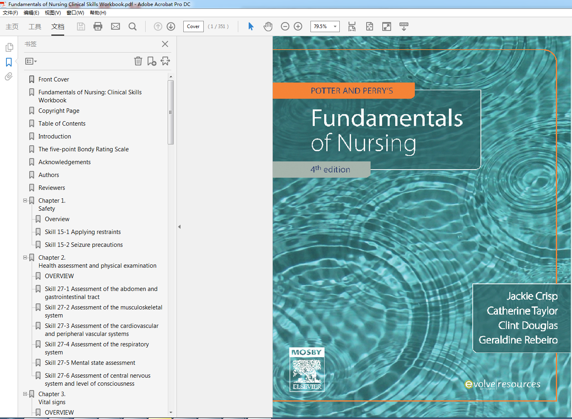Open Skill 27-4 respiratory system bookmark
Image resolution: width=572 pixels, height=419 pixels.
pos(97,348)
